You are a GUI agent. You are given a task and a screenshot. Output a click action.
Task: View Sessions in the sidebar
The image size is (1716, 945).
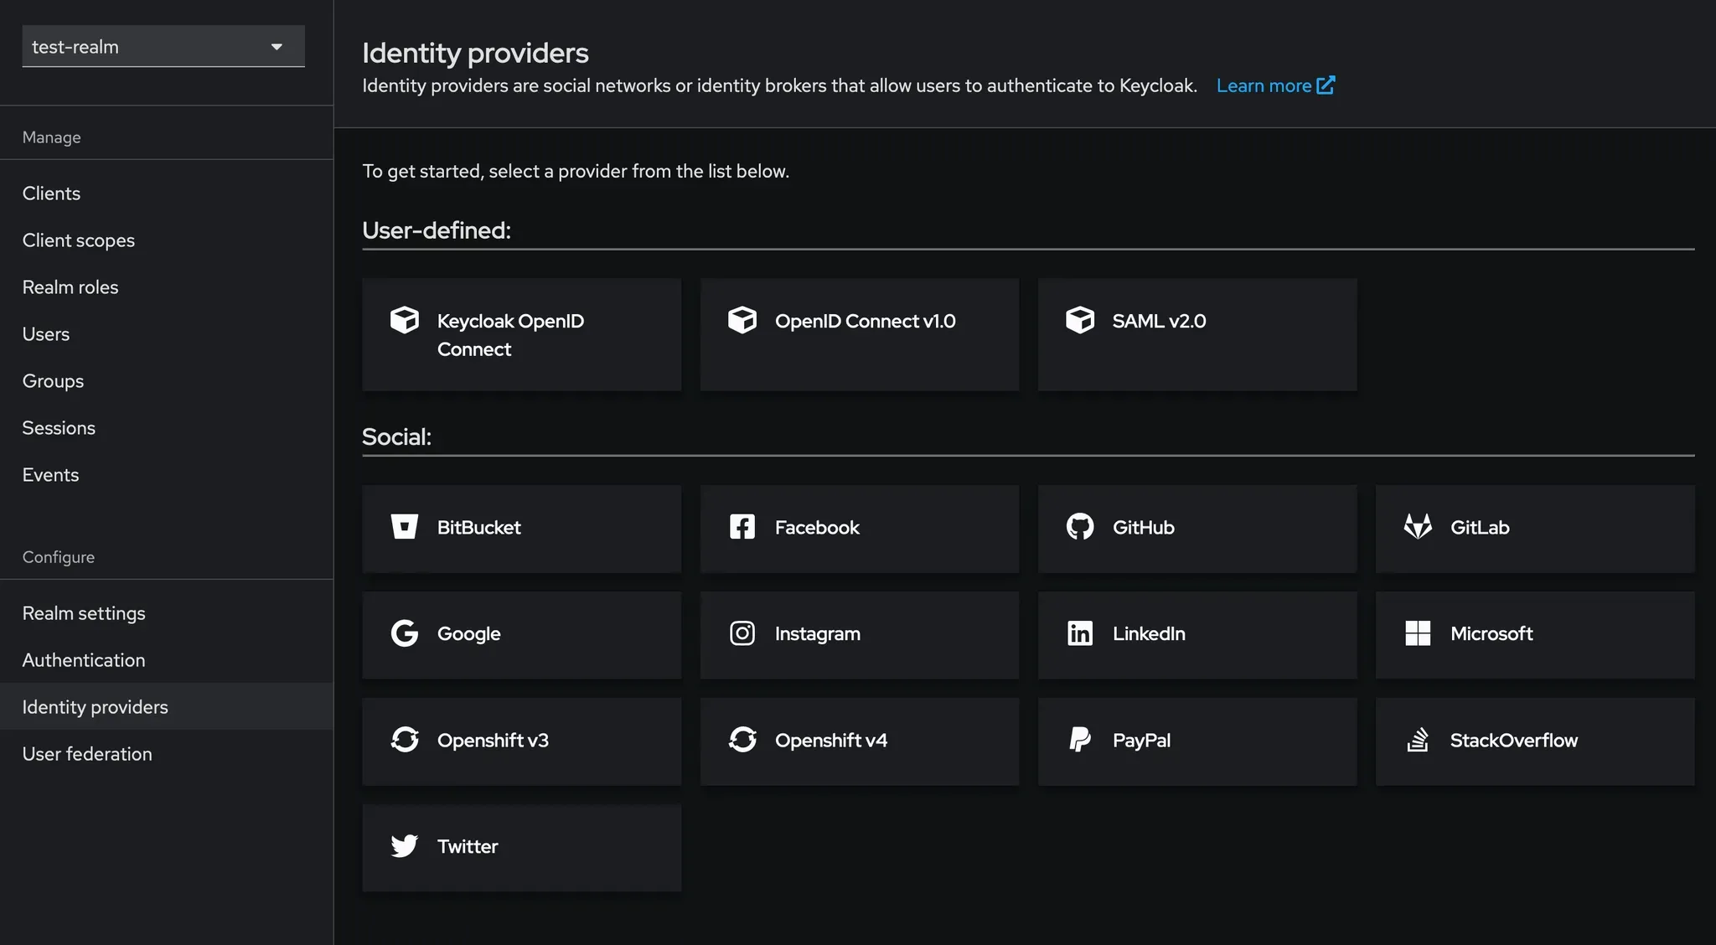coord(167,428)
